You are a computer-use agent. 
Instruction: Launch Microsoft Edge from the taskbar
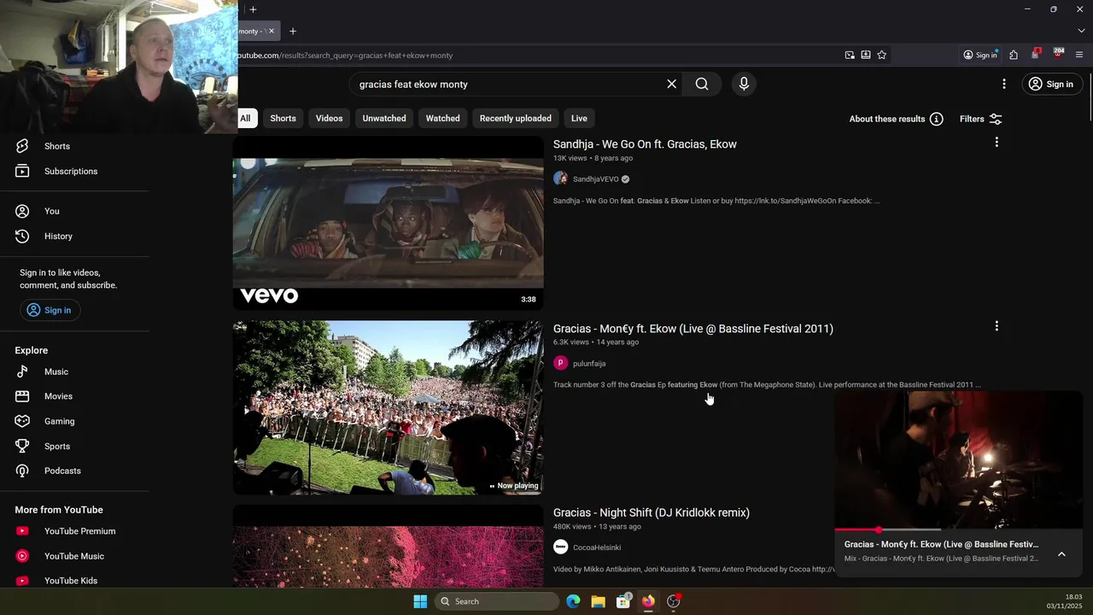pyautogui.click(x=573, y=601)
